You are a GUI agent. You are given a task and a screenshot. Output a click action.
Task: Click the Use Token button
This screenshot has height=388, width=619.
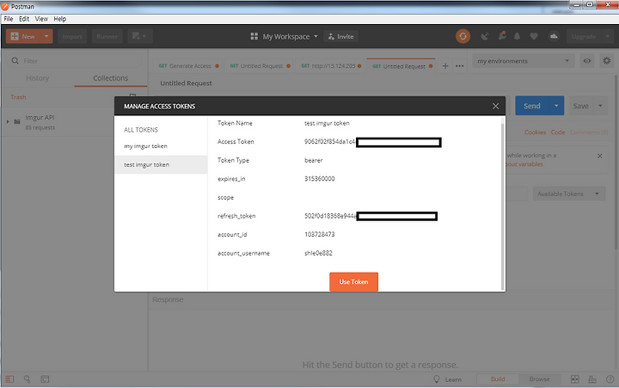353,281
